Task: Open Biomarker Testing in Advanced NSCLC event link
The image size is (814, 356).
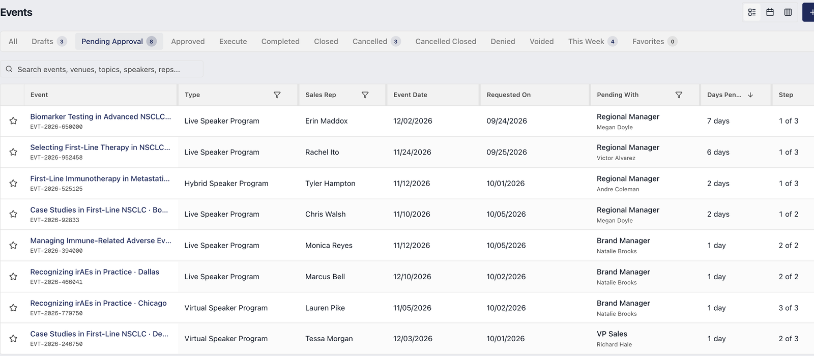Action: coord(101,116)
